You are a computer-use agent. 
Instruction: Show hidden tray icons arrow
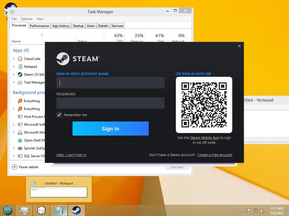242,211
